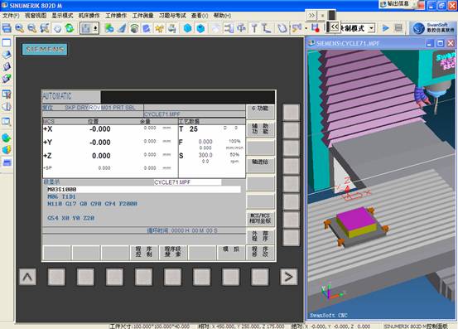This screenshot has width=458, height=329.
Task: Click the 程序控制 softkey
Action: click(x=144, y=252)
